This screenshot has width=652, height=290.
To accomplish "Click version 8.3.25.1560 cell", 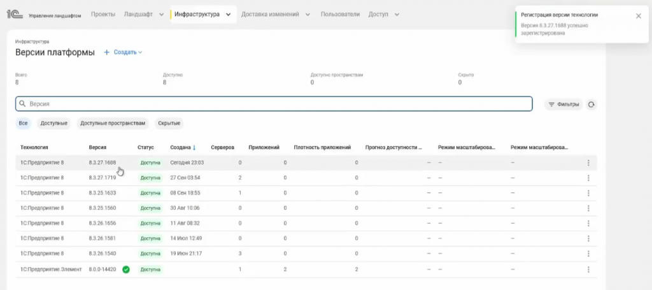I will click(103, 208).
